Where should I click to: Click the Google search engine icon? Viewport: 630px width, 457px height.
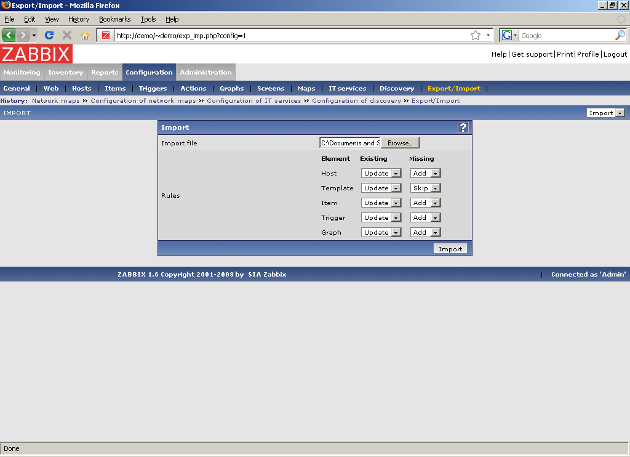[507, 35]
